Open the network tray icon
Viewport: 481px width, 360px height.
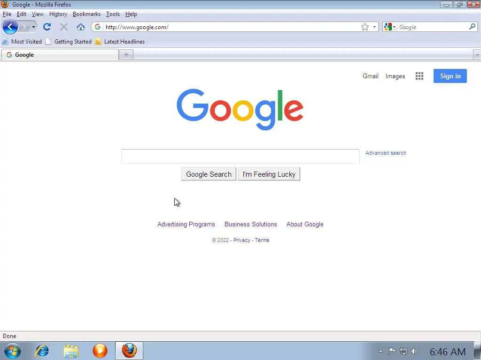(x=403, y=351)
